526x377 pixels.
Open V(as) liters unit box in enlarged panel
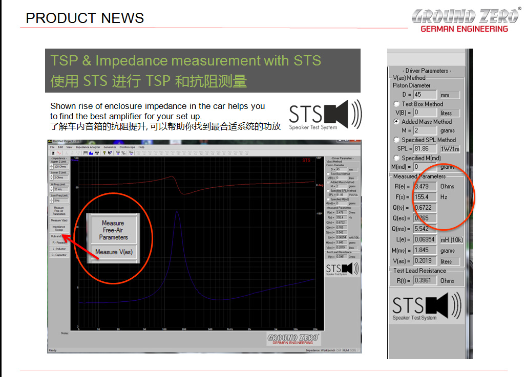(x=450, y=261)
